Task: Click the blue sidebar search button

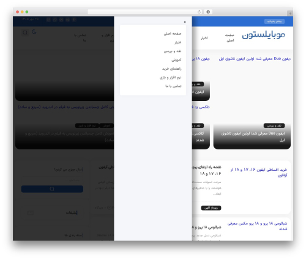Action: pos(52,189)
